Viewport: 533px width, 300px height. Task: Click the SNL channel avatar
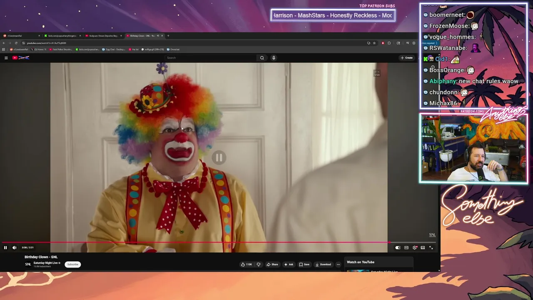[x=28, y=264]
